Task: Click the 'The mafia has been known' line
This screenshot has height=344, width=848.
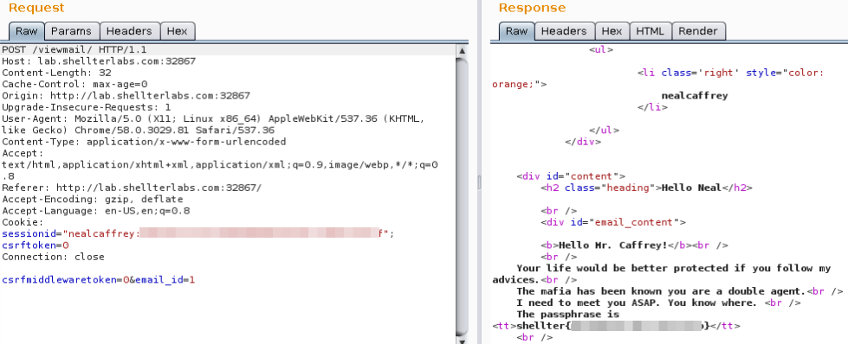Action: point(680,291)
